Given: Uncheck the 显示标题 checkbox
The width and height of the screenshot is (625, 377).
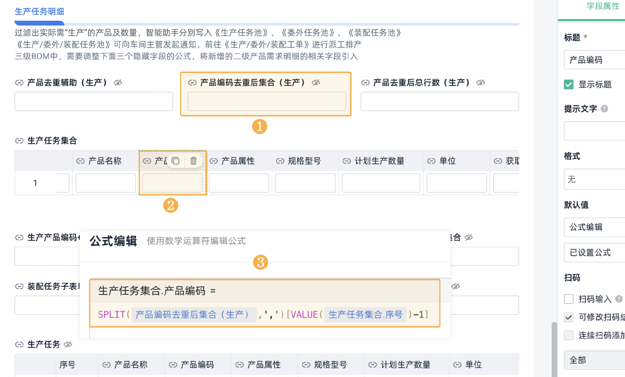Looking at the screenshot, I should point(569,85).
